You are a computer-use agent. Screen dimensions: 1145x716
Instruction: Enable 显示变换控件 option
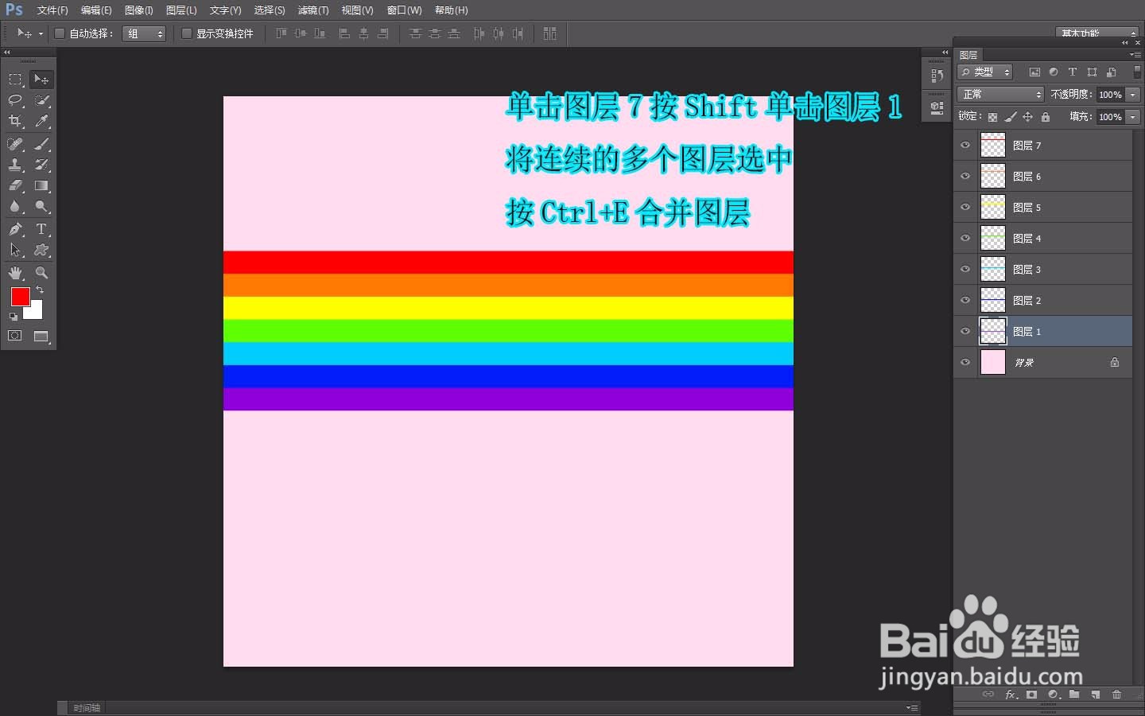pyautogui.click(x=187, y=33)
